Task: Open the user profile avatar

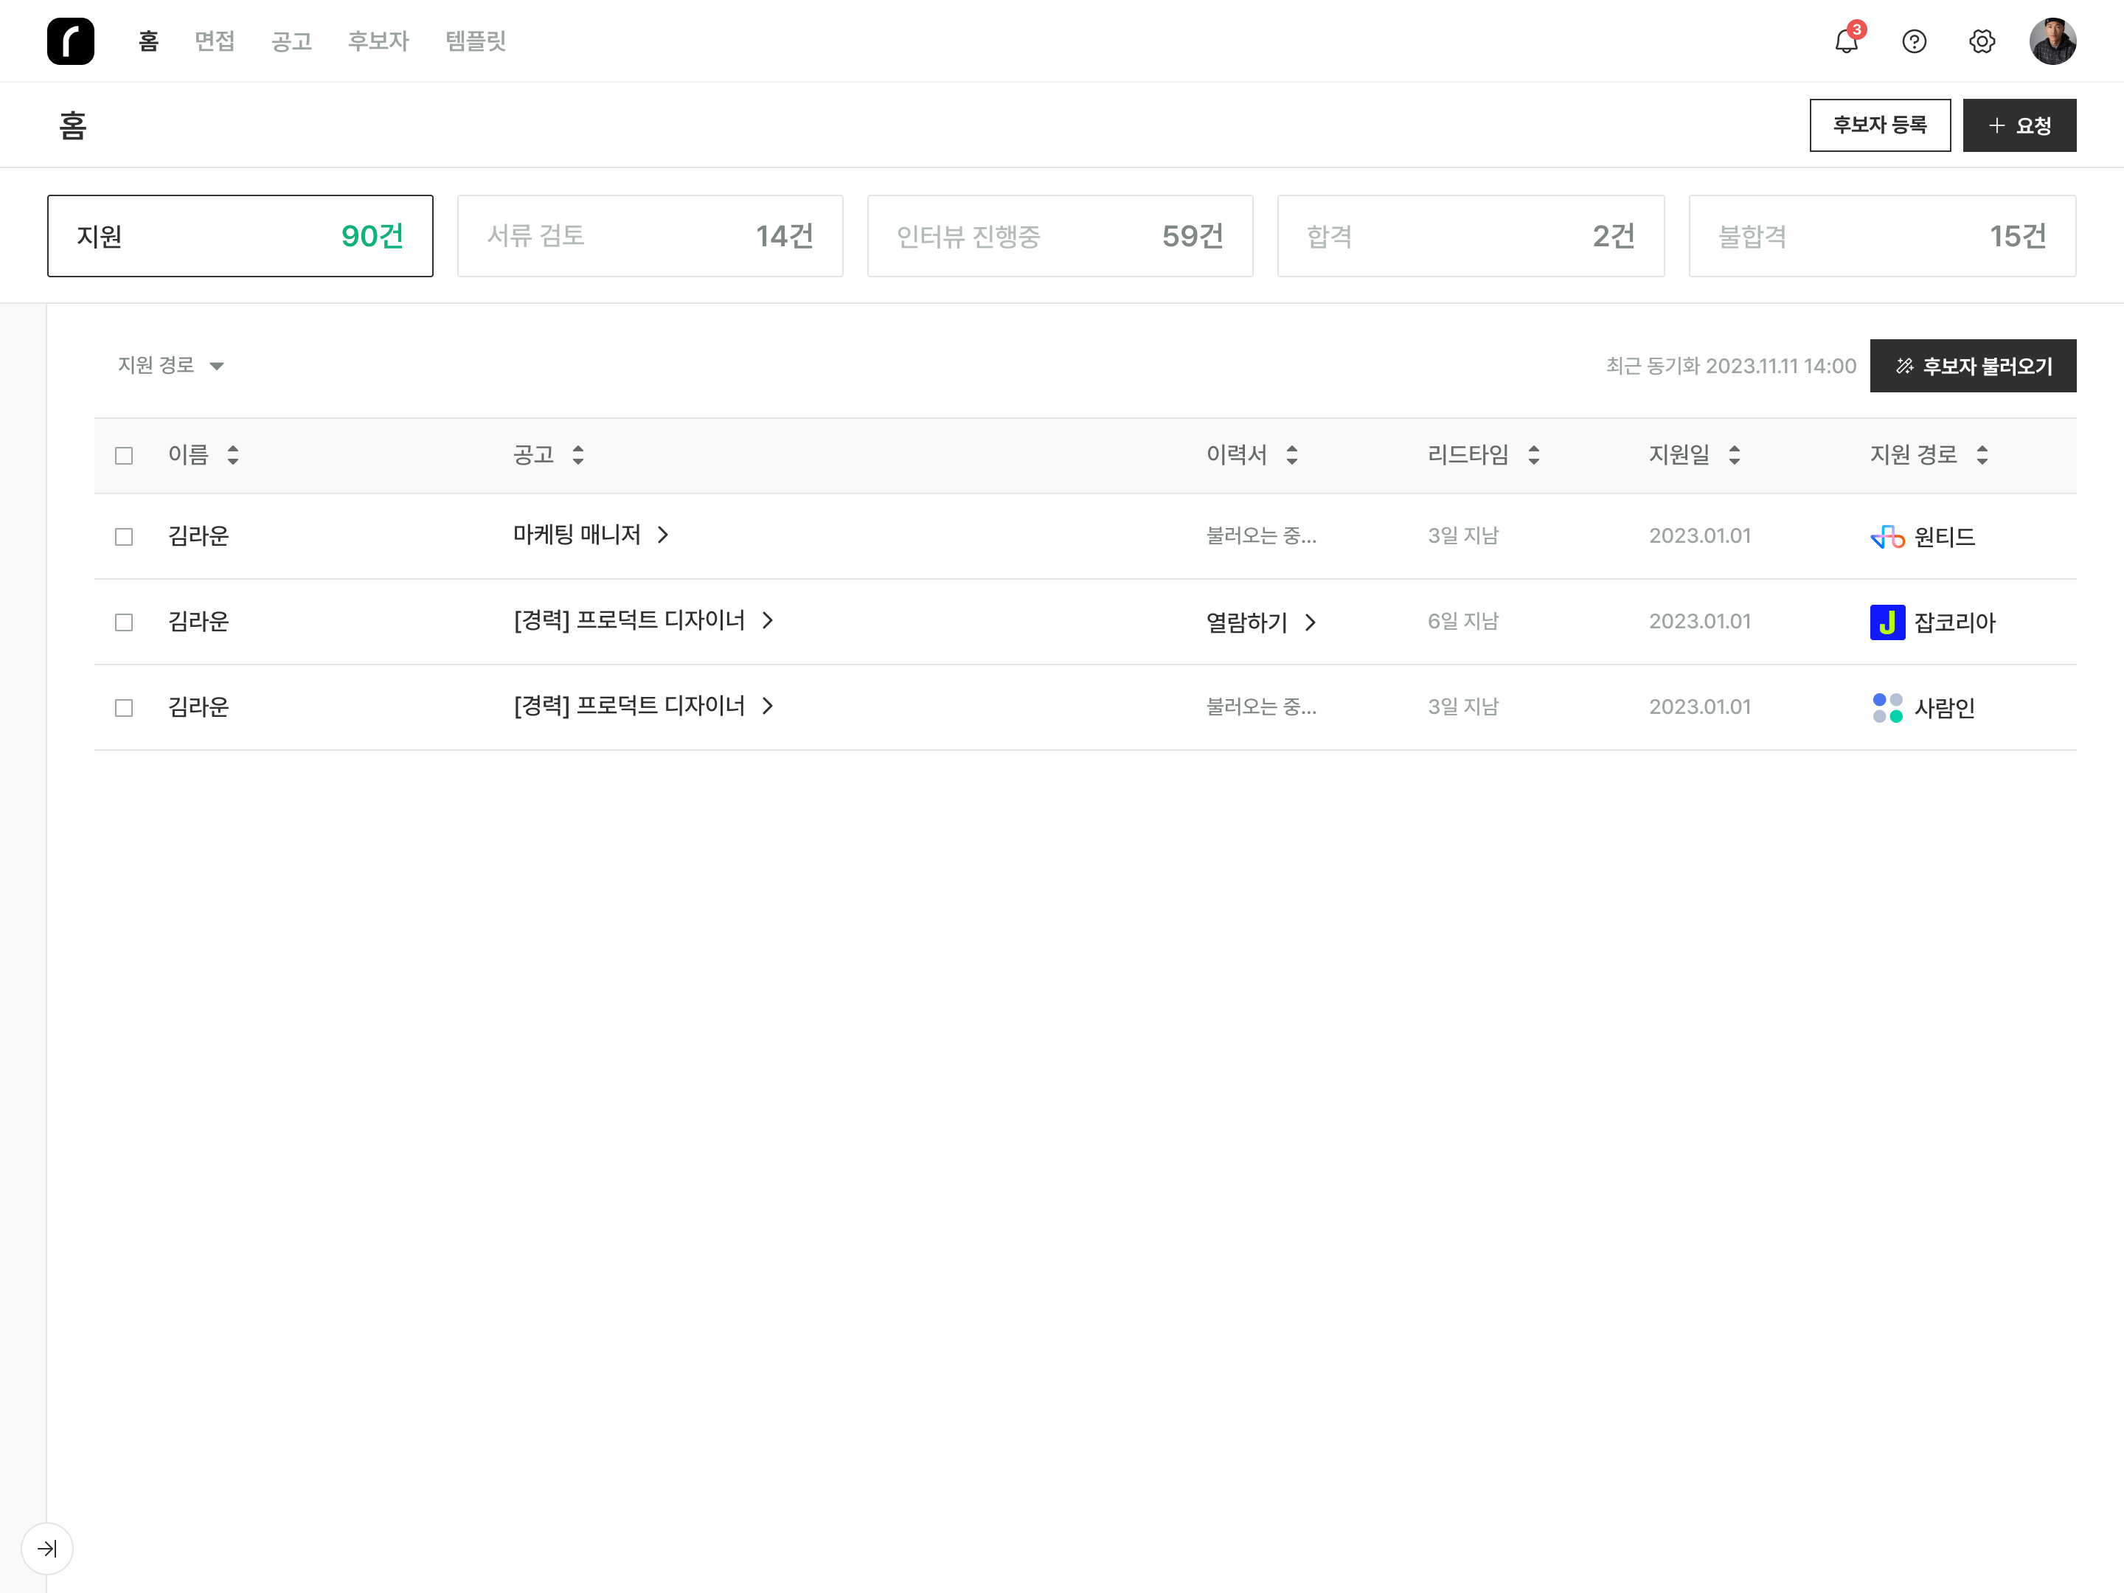Action: (x=2052, y=41)
